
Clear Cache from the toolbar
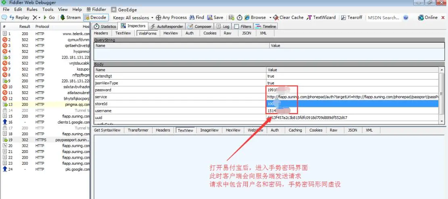pyautogui.click(x=288, y=17)
